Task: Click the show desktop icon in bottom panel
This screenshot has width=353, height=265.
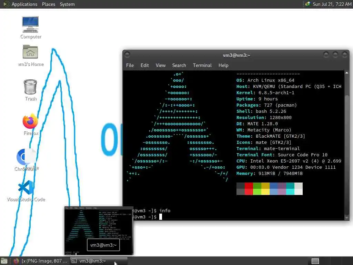Action: coord(4,261)
